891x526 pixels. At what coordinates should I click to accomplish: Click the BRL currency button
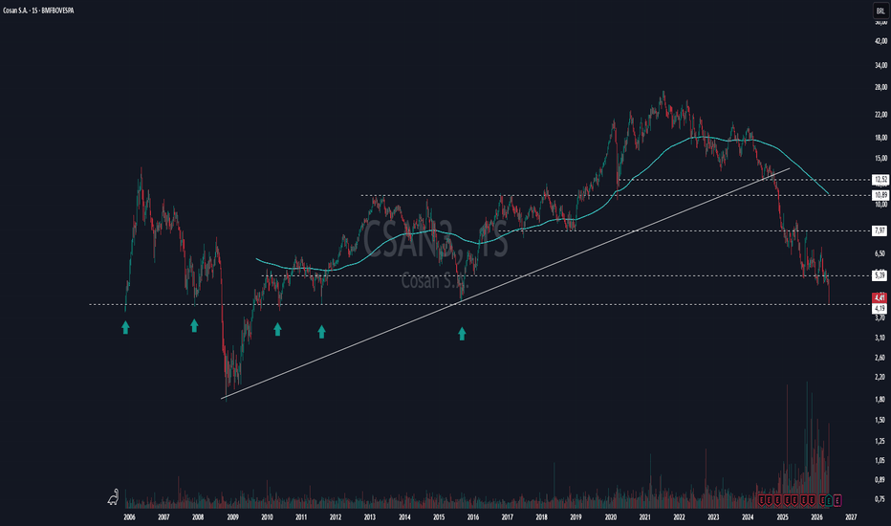pyautogui.click(x=880, y=11)
